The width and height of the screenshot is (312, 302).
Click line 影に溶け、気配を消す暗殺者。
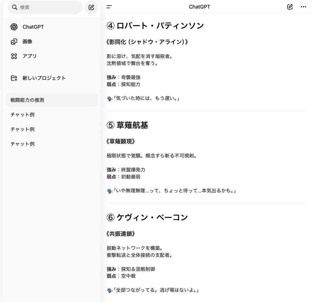click(x=140, y=56)
